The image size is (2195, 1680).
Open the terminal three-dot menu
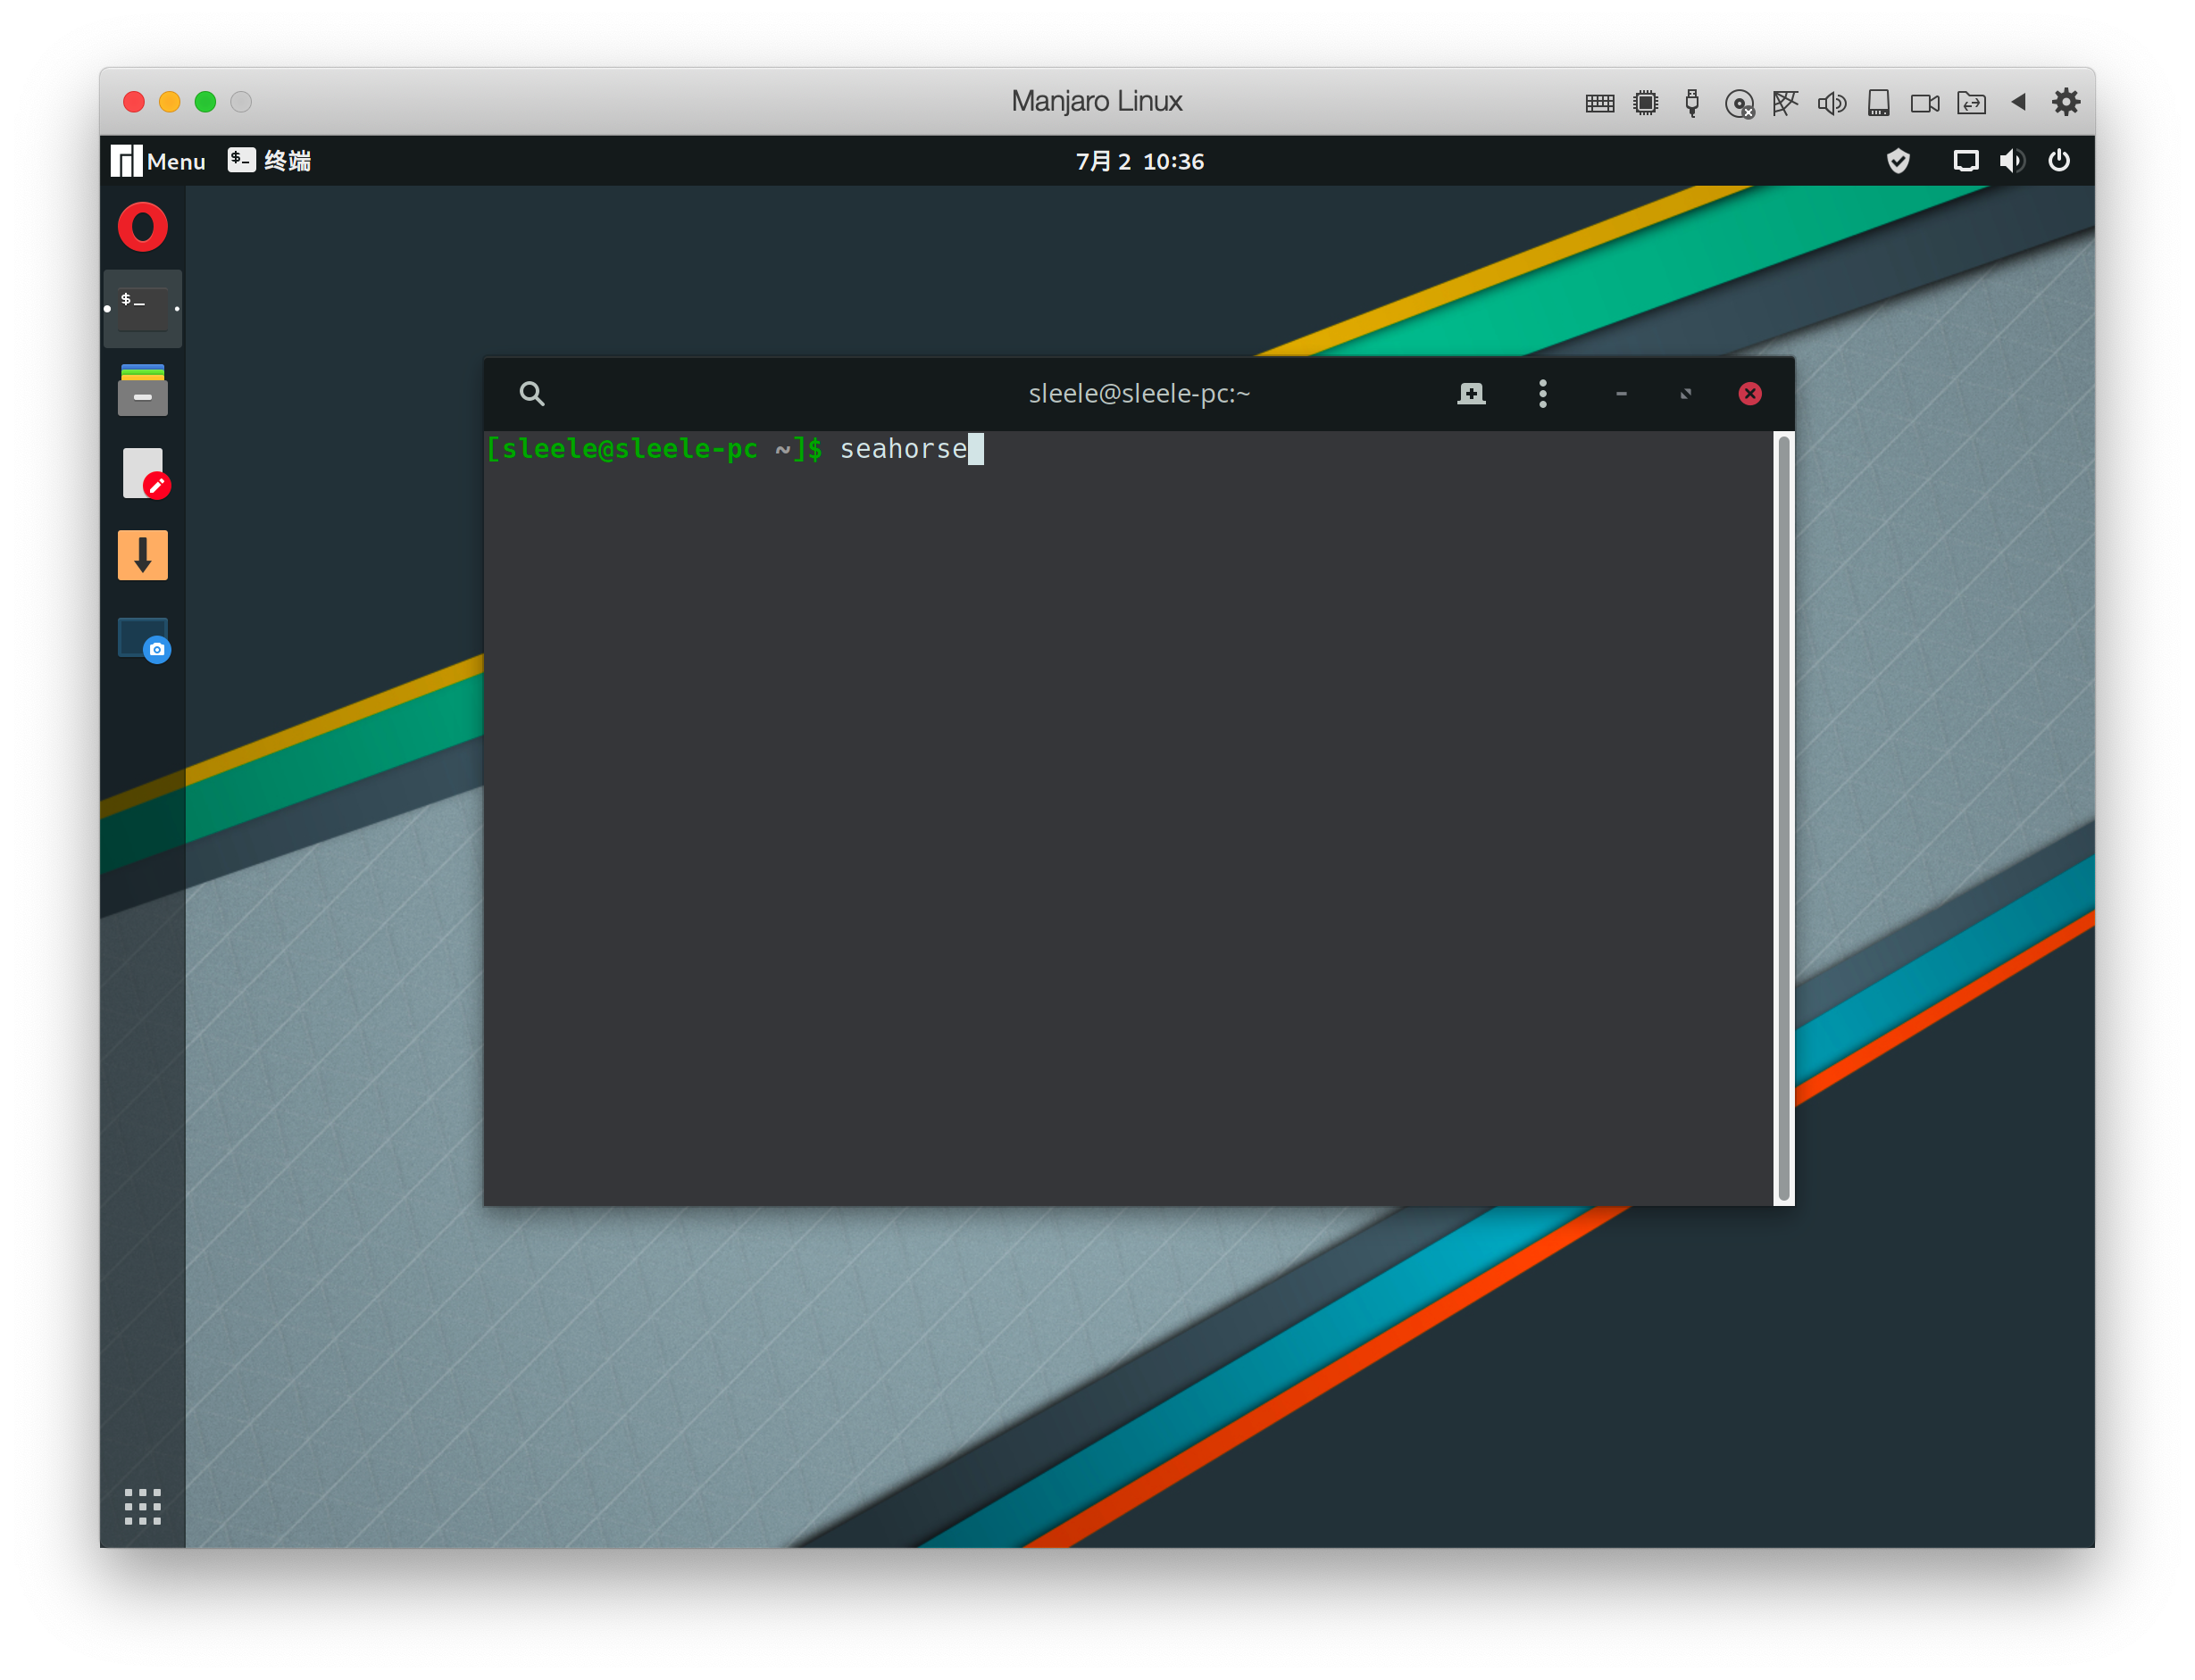1541,394
